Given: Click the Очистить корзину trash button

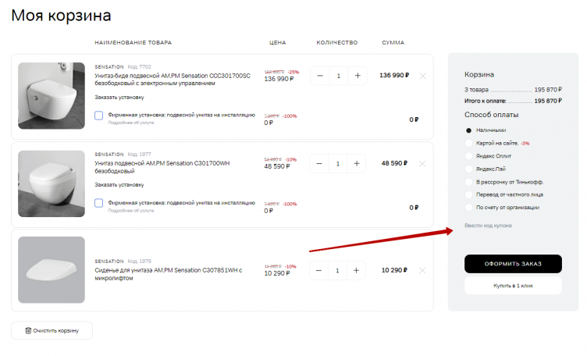Looking at the screenshot, I should (x=52, y=331).
